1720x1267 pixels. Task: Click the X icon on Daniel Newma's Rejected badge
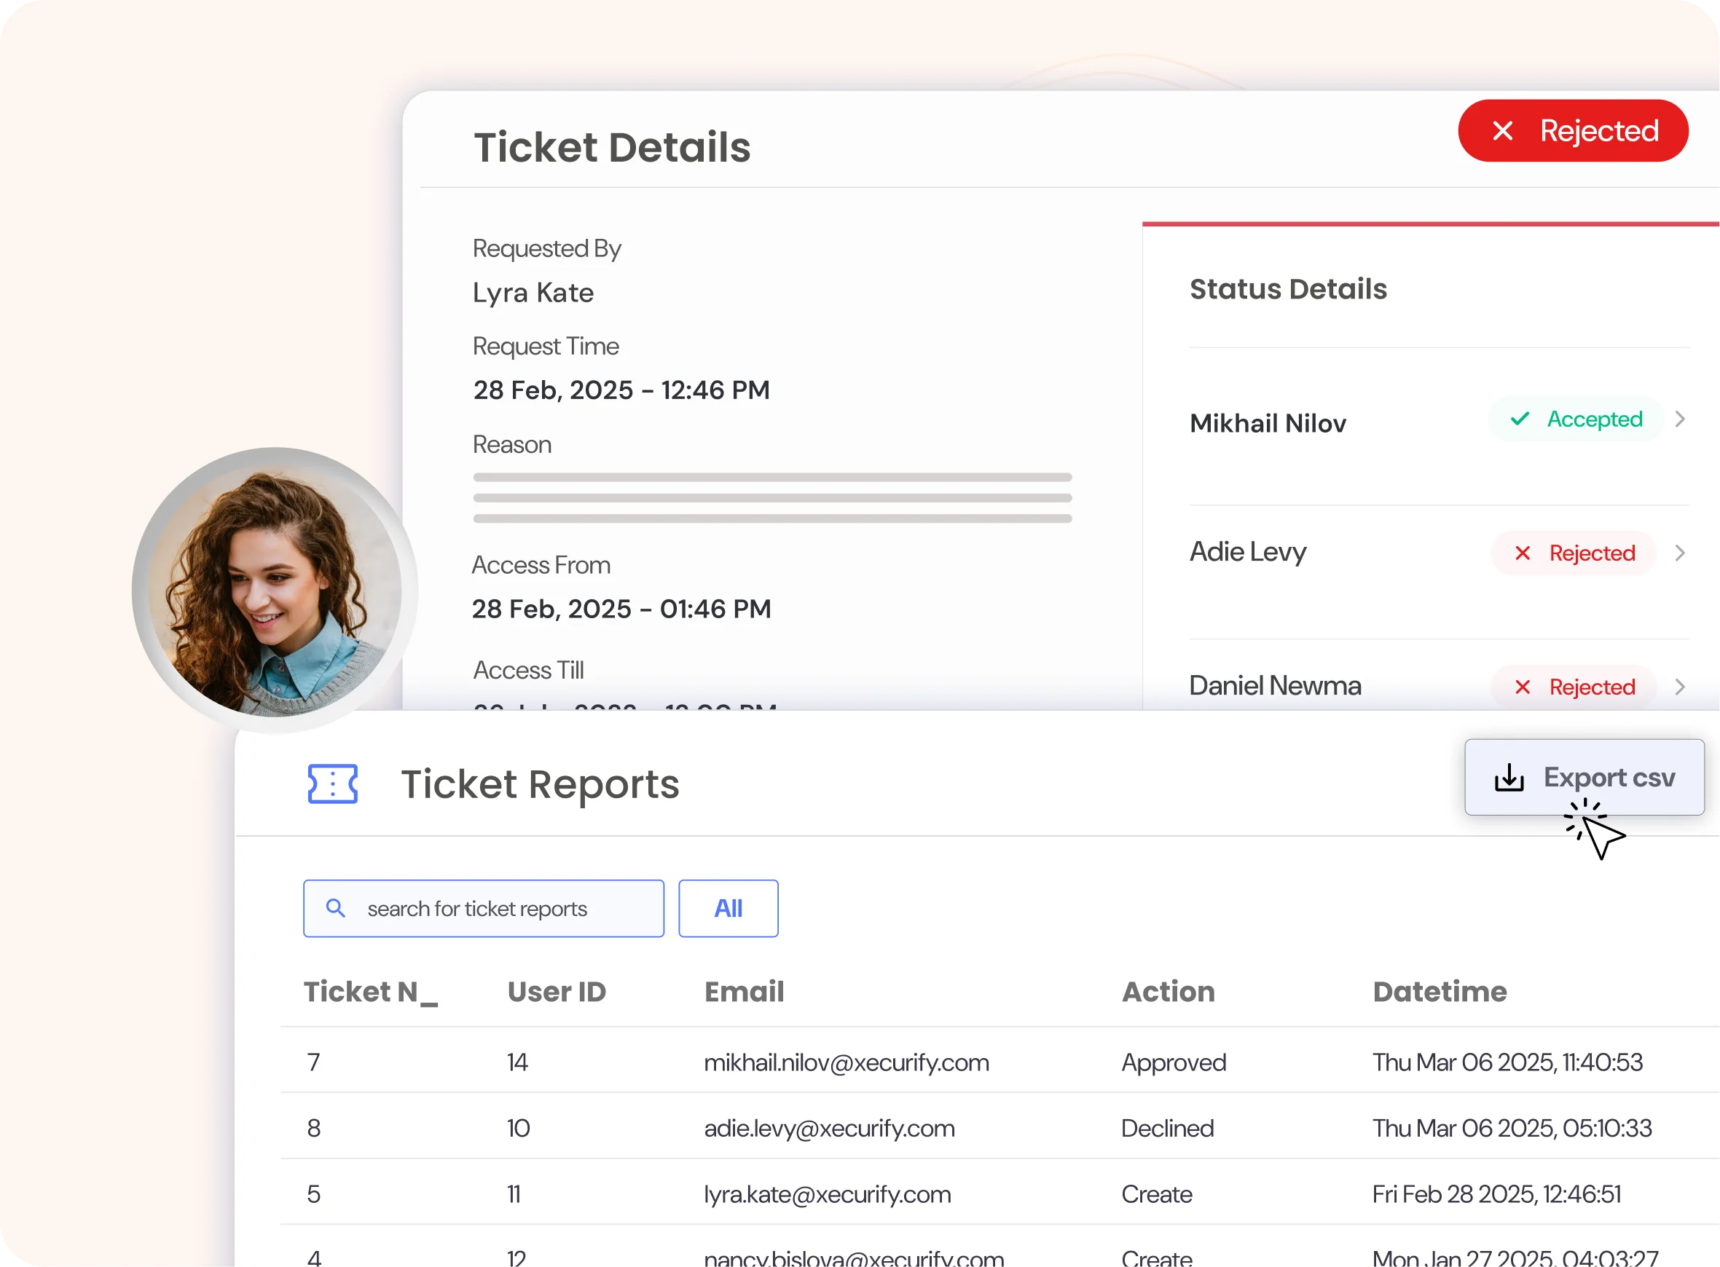1523,687
